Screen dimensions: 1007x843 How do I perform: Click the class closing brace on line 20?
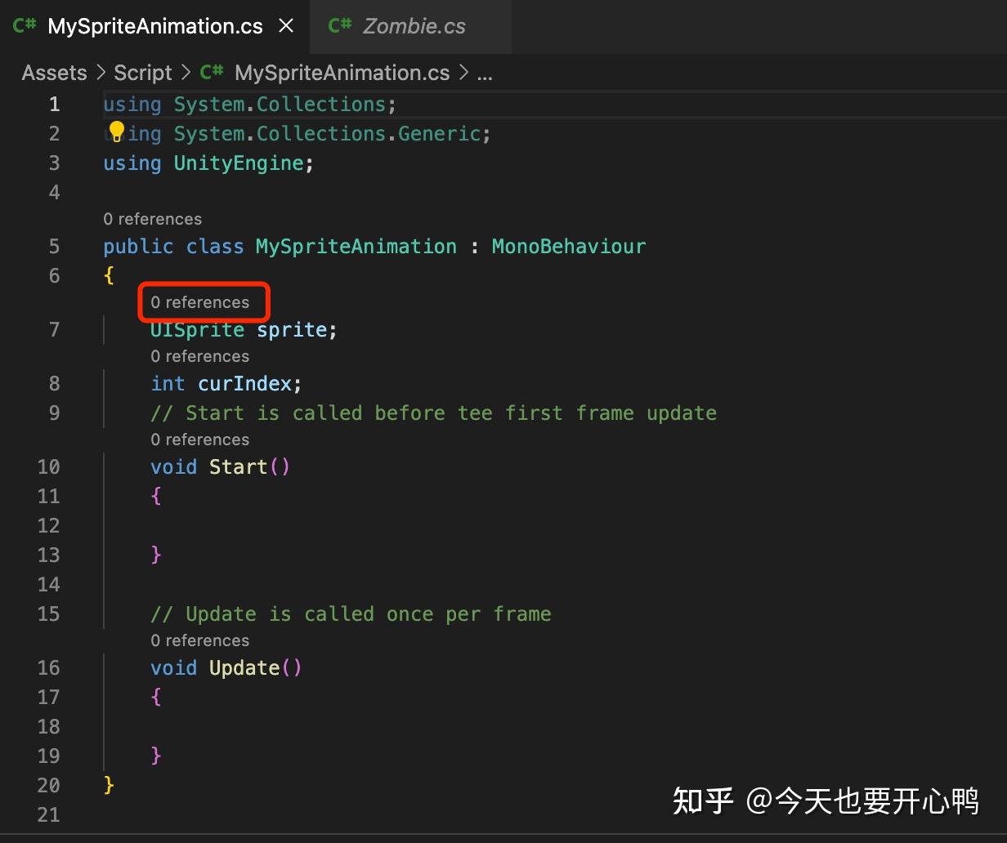coord(109,786)
